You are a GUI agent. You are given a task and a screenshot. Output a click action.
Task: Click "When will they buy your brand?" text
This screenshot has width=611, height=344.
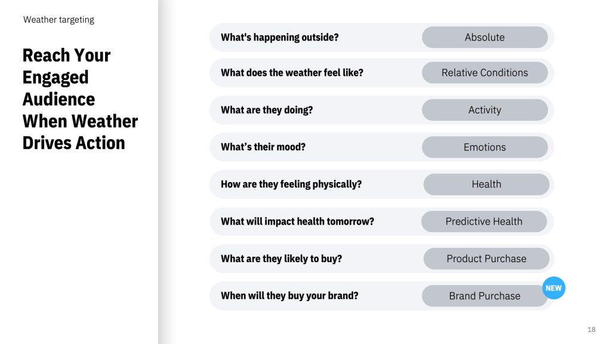[289, 296]
